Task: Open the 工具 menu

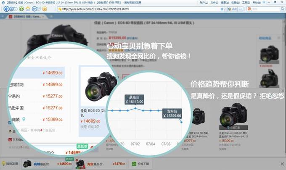Action: (x=246, y=3)
